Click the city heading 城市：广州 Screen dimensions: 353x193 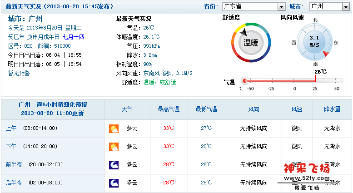[x=25, y=19]
